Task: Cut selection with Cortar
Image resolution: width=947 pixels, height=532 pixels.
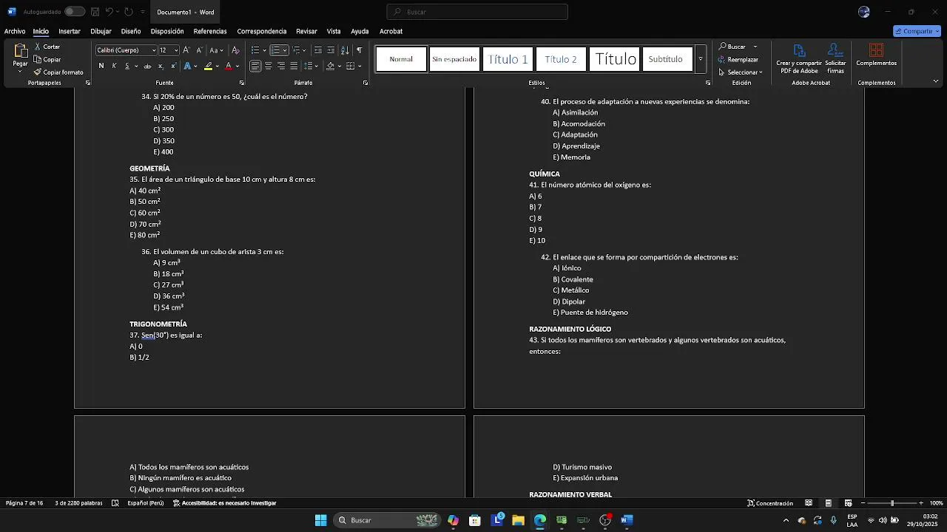Action: [47, 47]
